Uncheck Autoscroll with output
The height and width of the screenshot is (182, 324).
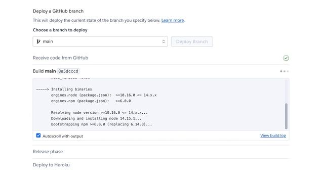(38, 135)
